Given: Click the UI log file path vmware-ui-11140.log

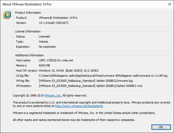Looking at the screenshot, I should coord(103,76).
